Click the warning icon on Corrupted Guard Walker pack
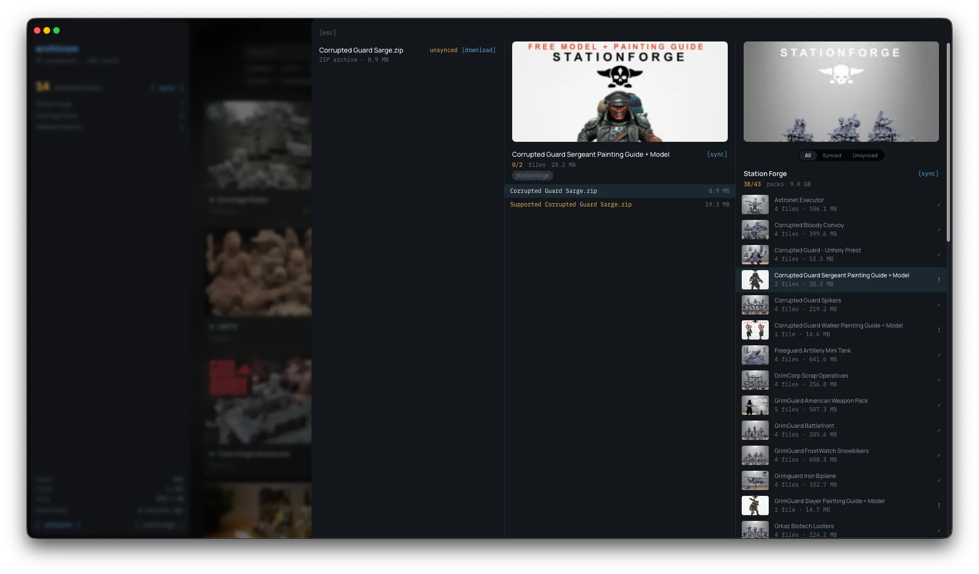The height and width of the screenshot is (574, 979). pos(938,330)
